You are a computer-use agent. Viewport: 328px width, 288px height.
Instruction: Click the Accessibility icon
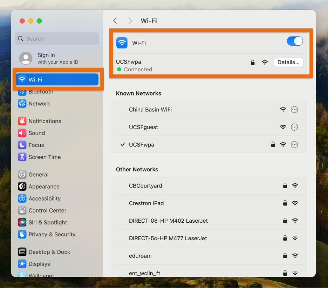tap(22, 198)
